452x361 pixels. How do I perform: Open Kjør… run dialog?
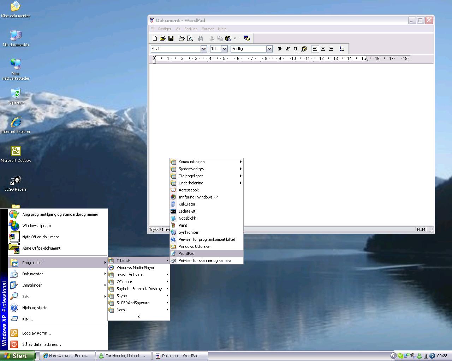coord(58,319)
